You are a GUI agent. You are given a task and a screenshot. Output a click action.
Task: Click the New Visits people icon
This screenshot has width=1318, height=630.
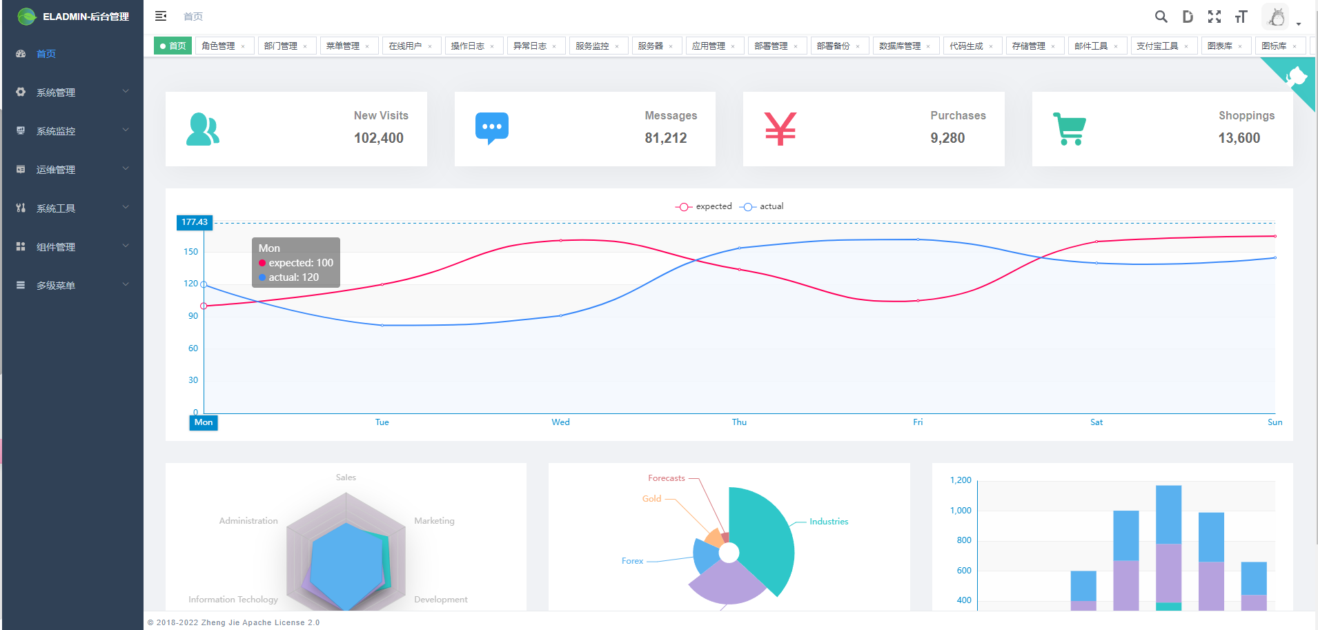(203, 129)
